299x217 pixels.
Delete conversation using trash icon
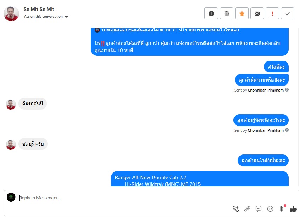(226, 13)
